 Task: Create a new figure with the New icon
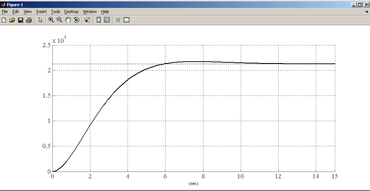(x=4, y=20)
